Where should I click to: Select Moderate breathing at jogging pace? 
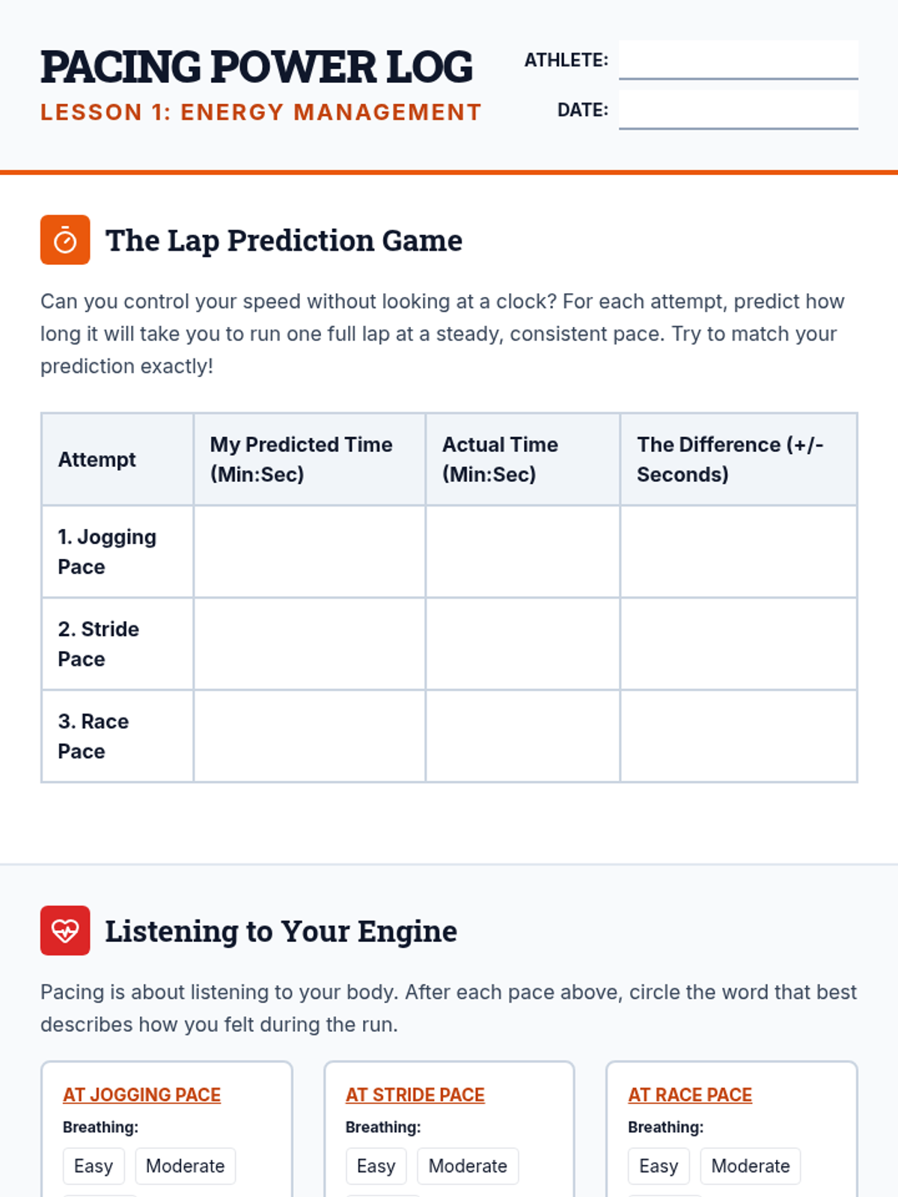(x=185, y=1166)
